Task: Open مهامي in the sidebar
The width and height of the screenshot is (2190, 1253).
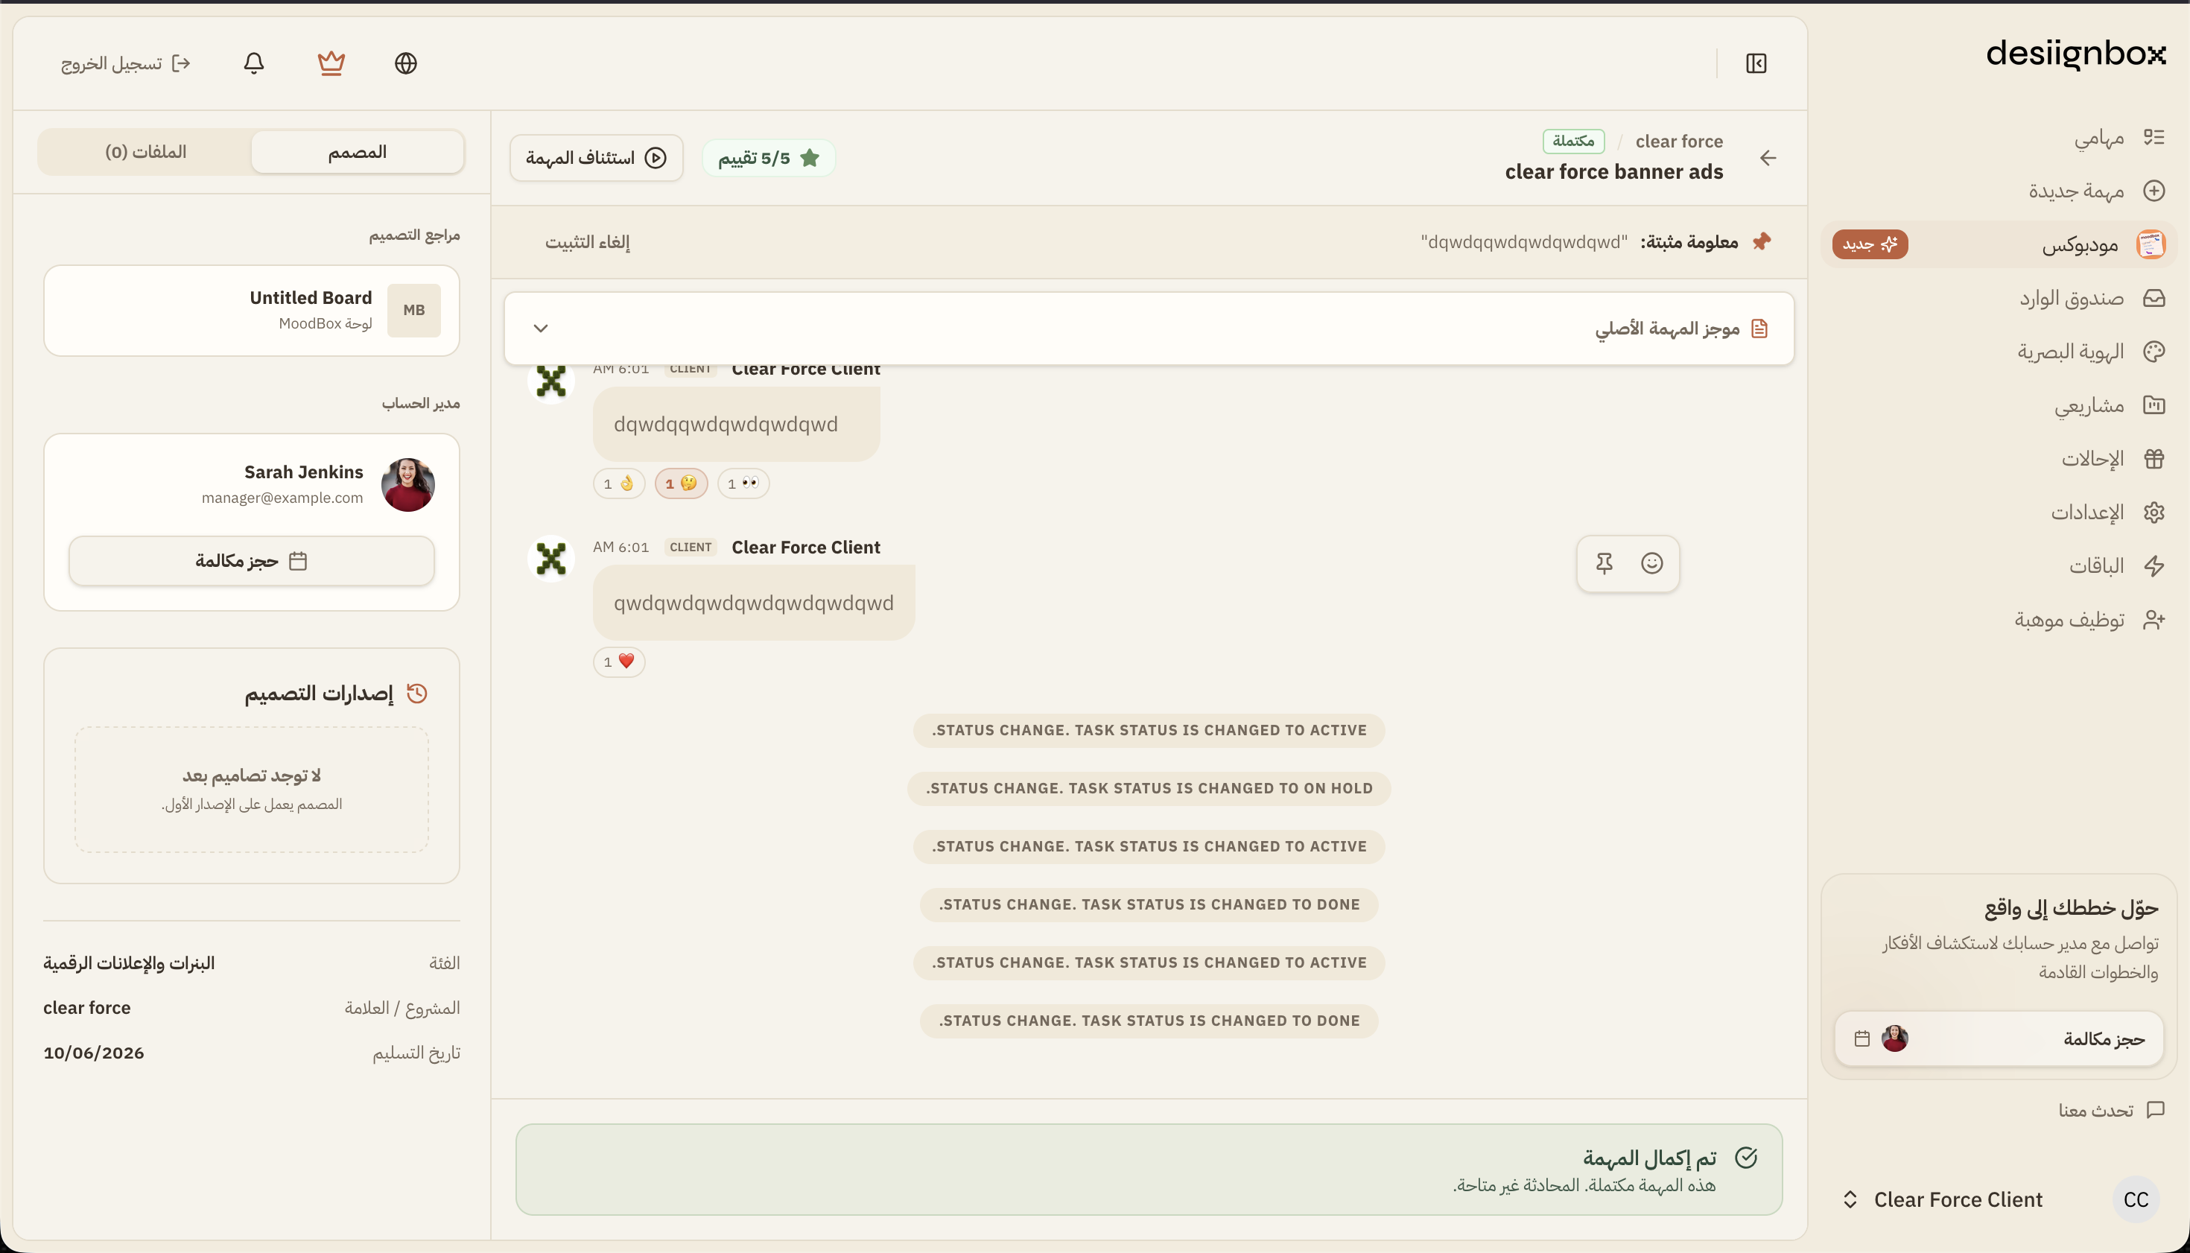Action: pyautogui.click(x=1998, y=137)
